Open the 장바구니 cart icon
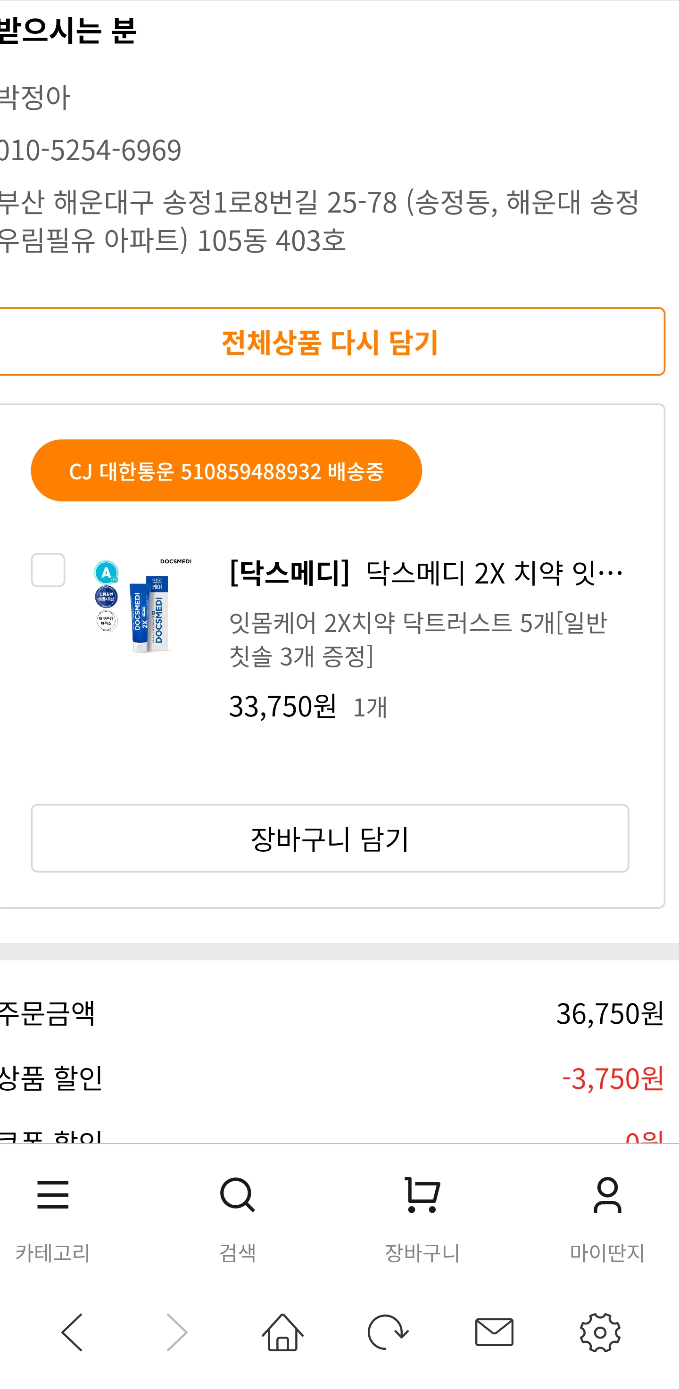Screen dimensions: 679x1389 coord(422,1194)
